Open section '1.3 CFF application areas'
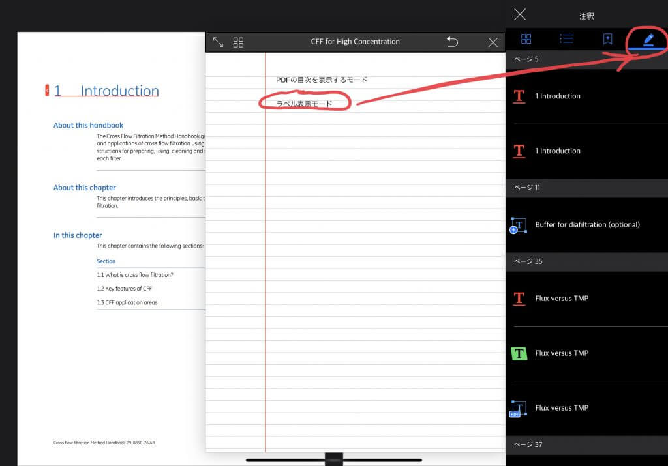Image resolution: width=668 pixels, height=466 pixels. [127, 302]
